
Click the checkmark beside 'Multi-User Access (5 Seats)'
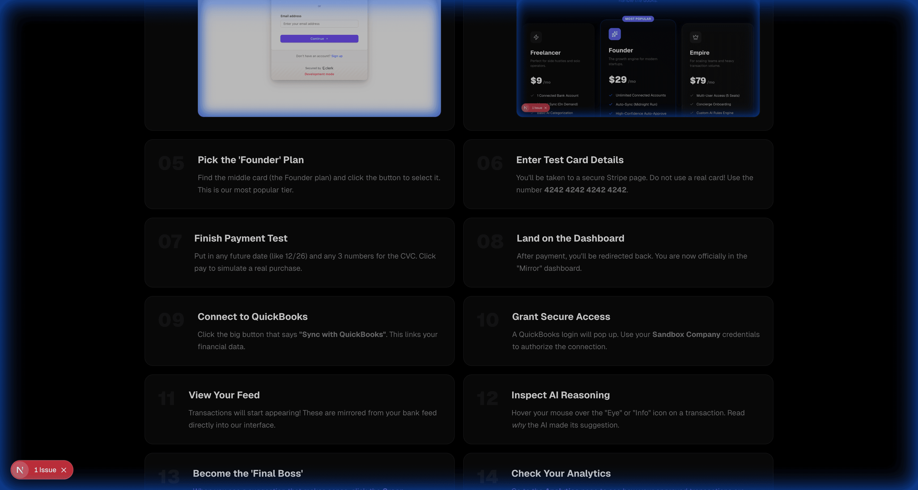pos(691,96)
